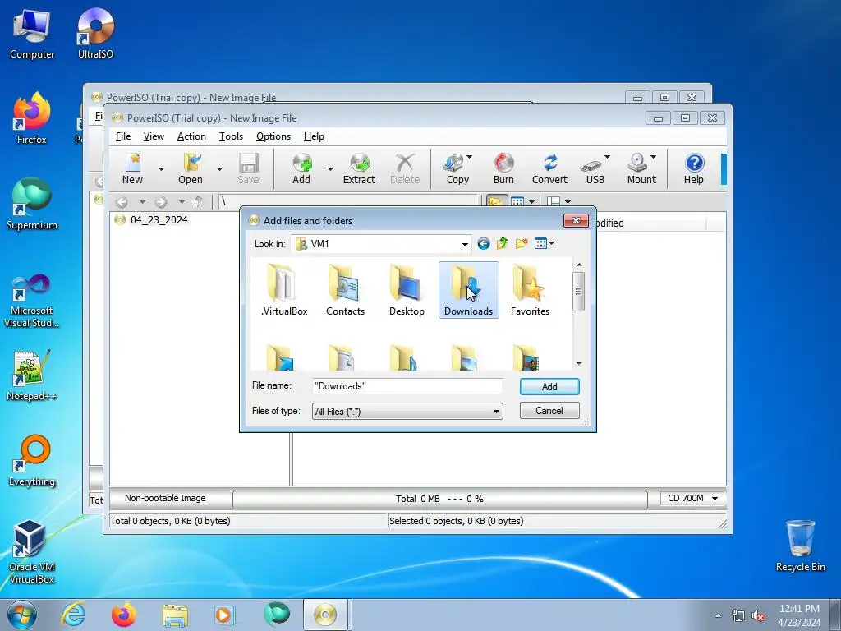Click scrollbar down arrow in file list
This screenshot has height=631, width=841.
[x=579, y=364]
